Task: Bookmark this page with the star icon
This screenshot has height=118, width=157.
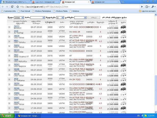Action: coord(18,7)
